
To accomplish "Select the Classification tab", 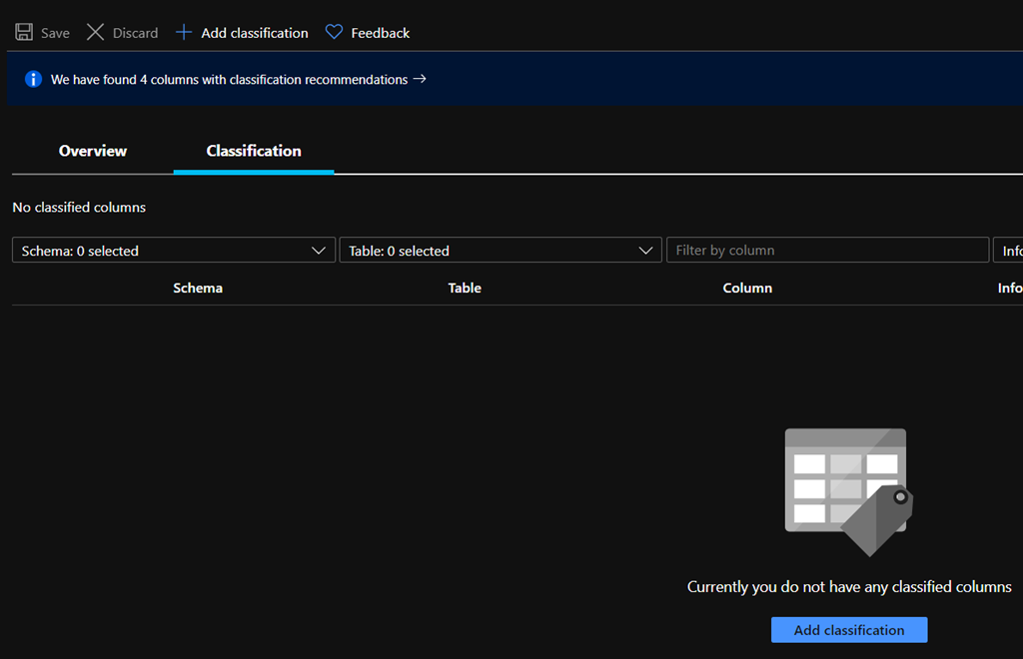I will [x=254, y=151].
